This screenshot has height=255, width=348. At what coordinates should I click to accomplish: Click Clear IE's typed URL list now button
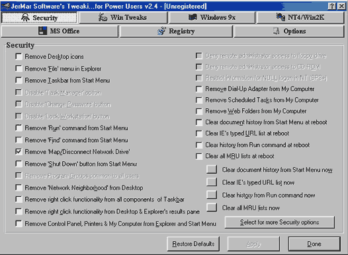pyautogui.click(x=212, y=182)
